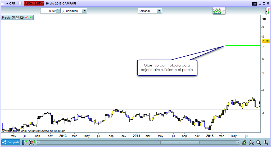Click the units number field showing 9999
Viewport: 271px width, 147px height.
[48, 11]
